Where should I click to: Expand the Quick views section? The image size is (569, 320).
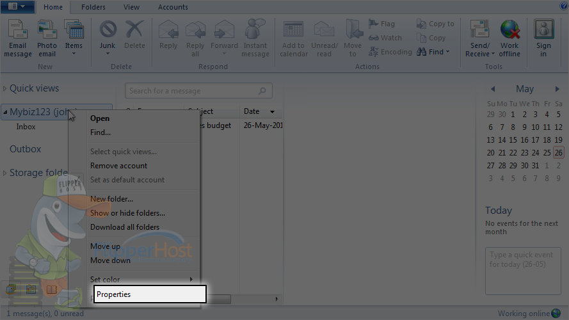[4, 88]
